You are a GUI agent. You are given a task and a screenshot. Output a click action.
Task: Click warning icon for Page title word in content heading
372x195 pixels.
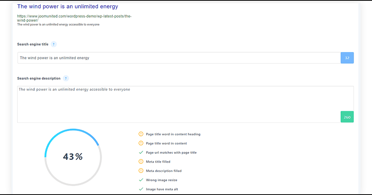point(141,134)
